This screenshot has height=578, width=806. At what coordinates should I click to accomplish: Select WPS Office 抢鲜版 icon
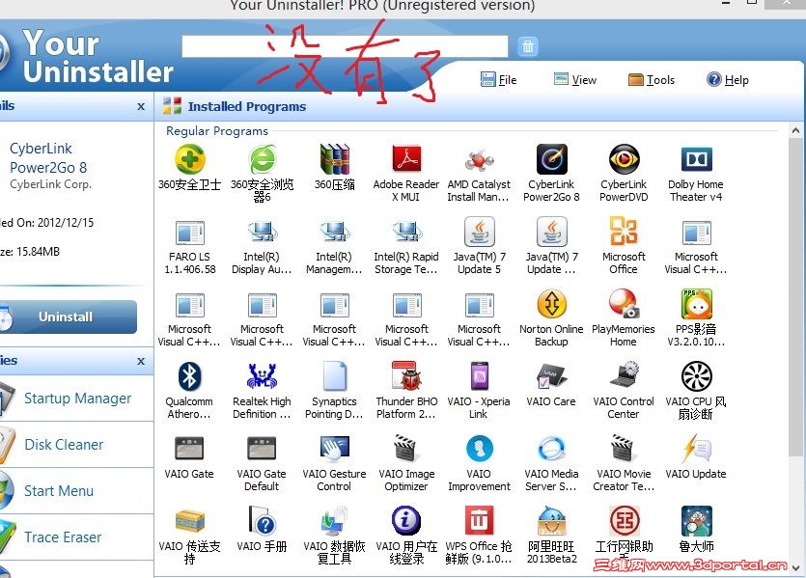pyautogui.click(x=479, y=521)
